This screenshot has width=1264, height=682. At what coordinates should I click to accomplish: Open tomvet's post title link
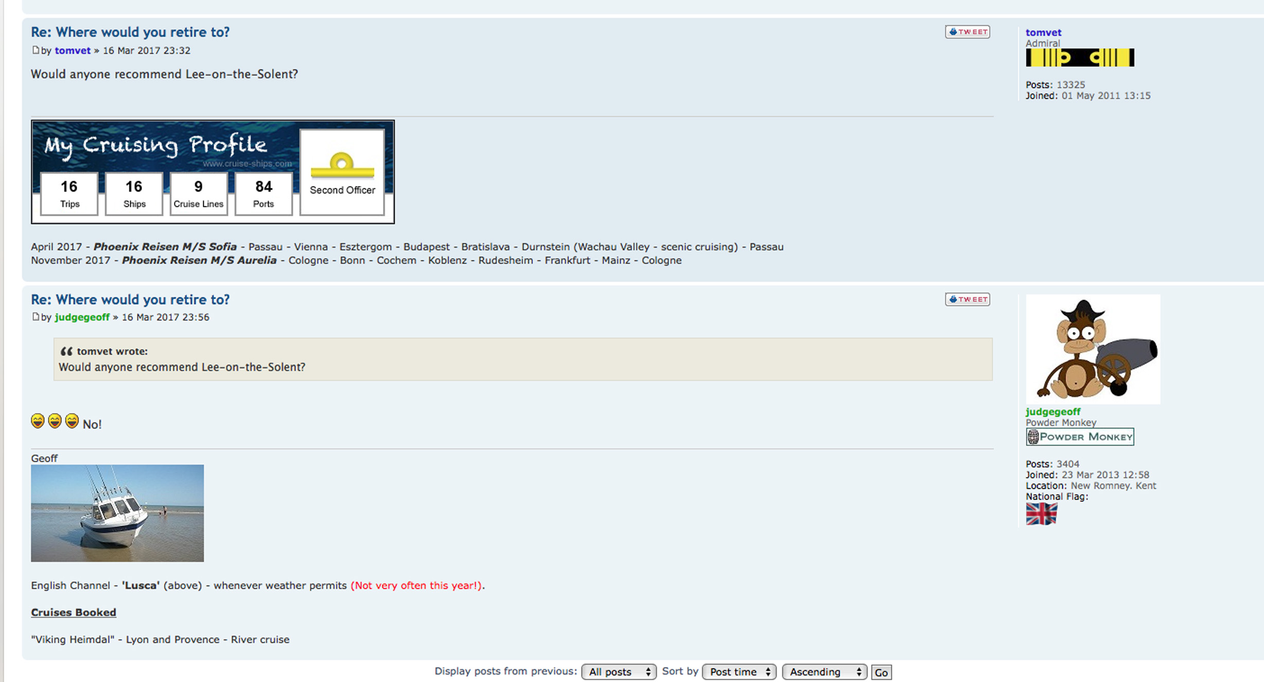tap(130, 32)
